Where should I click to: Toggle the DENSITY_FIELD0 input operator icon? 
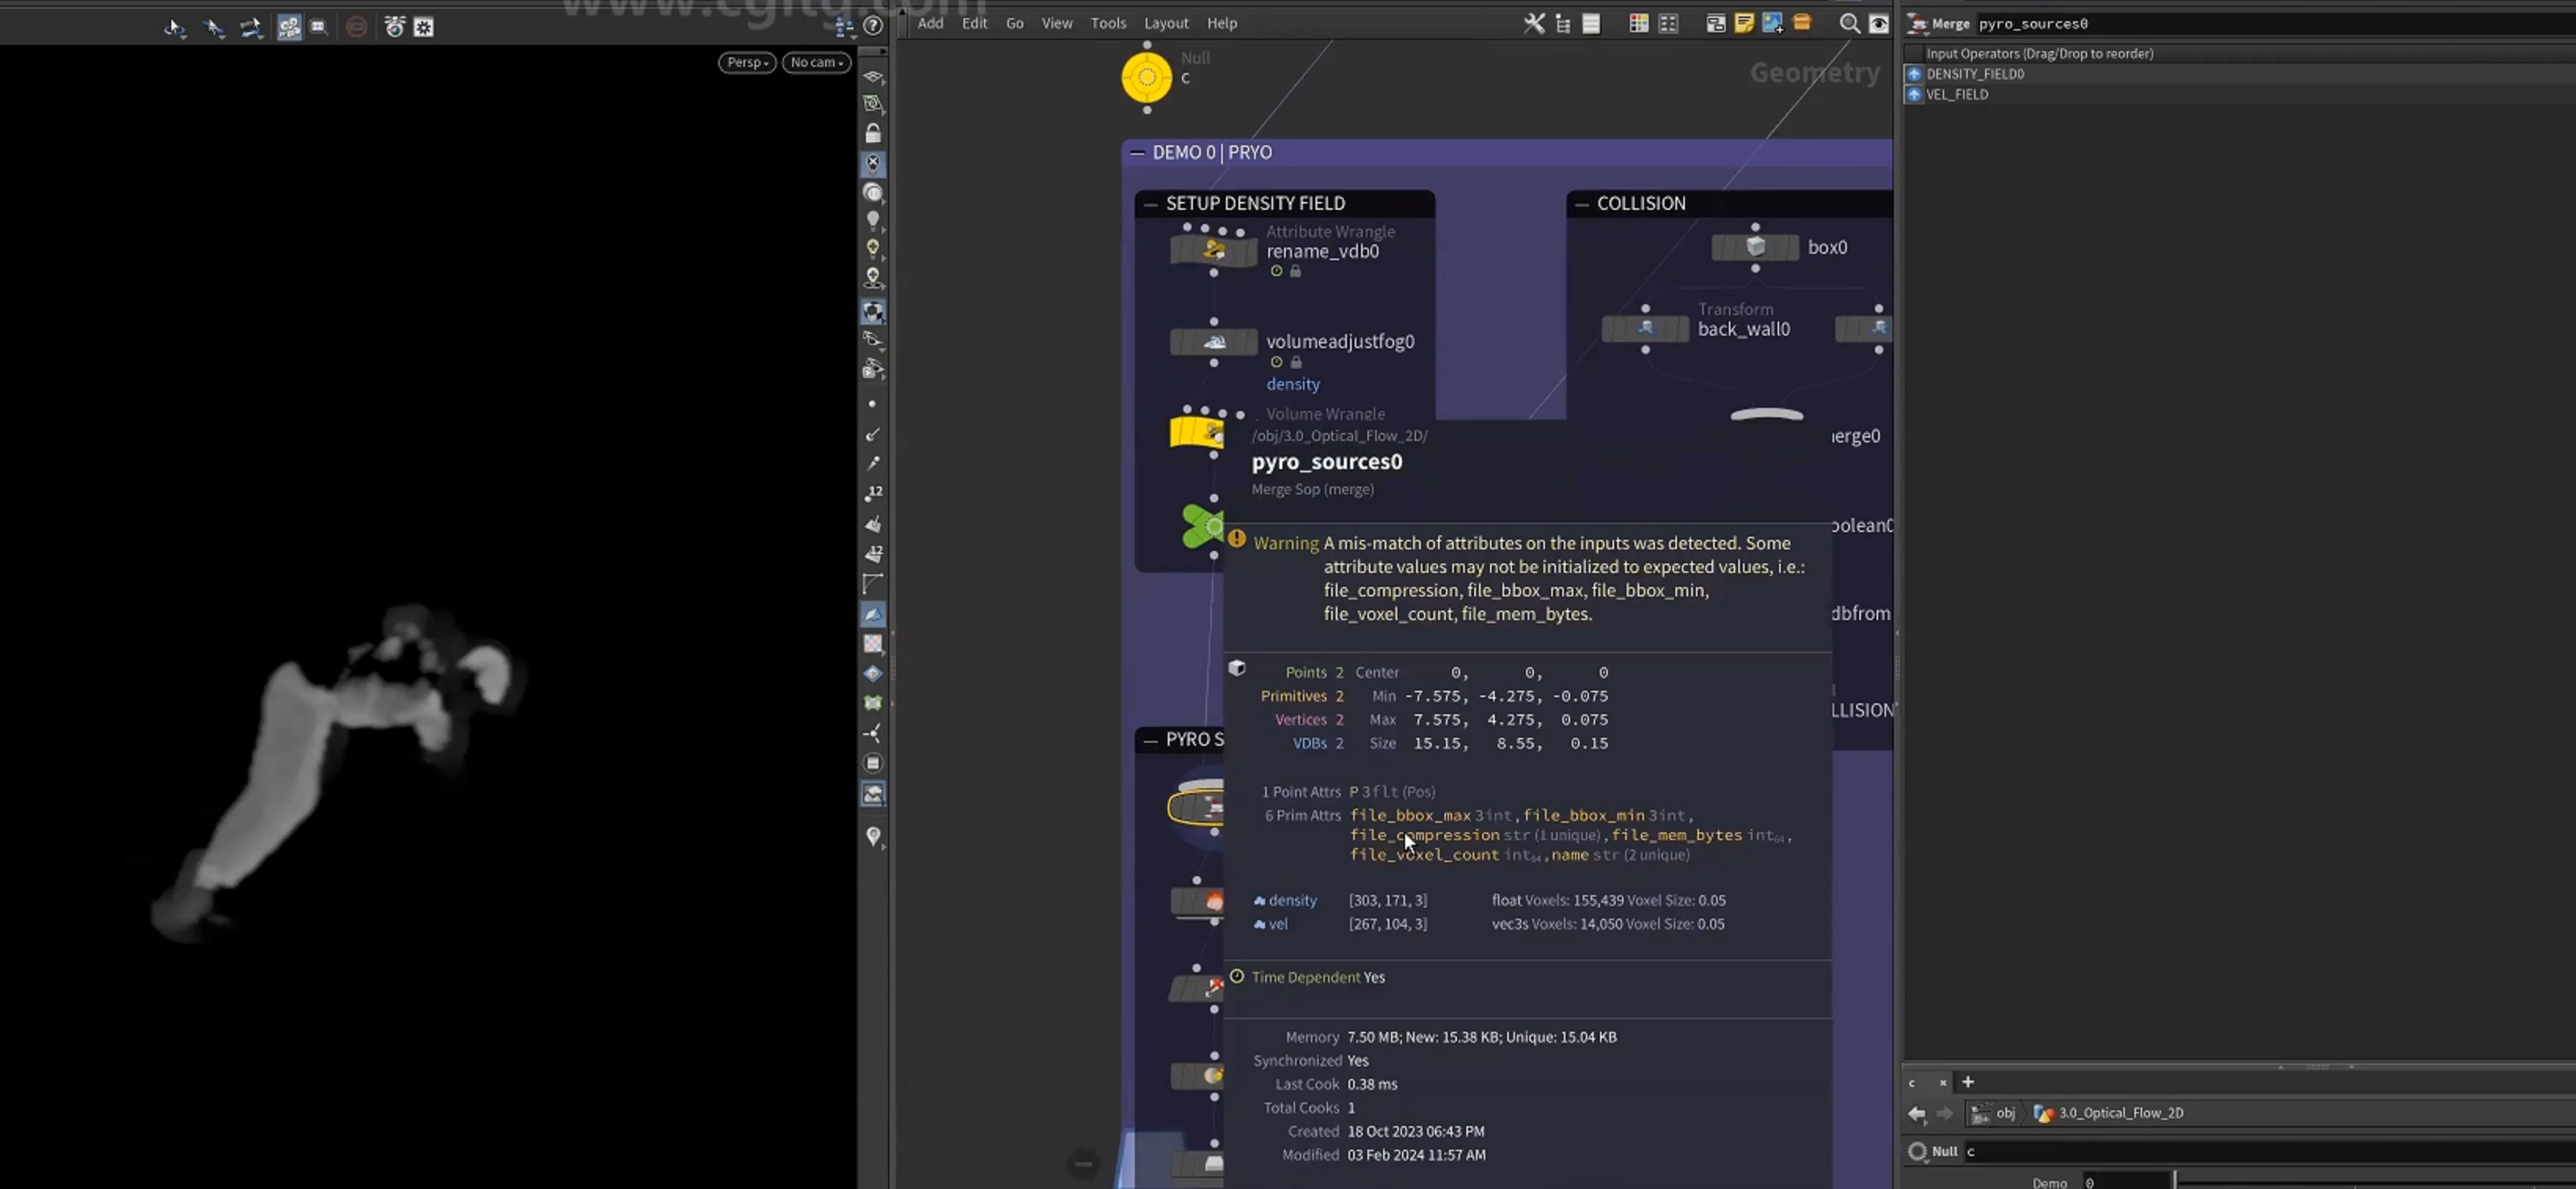(1914, 74)
